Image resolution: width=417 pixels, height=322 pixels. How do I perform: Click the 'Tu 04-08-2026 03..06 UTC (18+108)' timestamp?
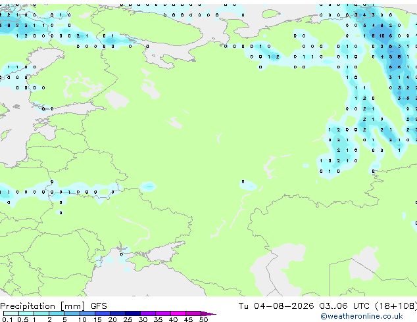pyautogui.click(x=328, y=306)
